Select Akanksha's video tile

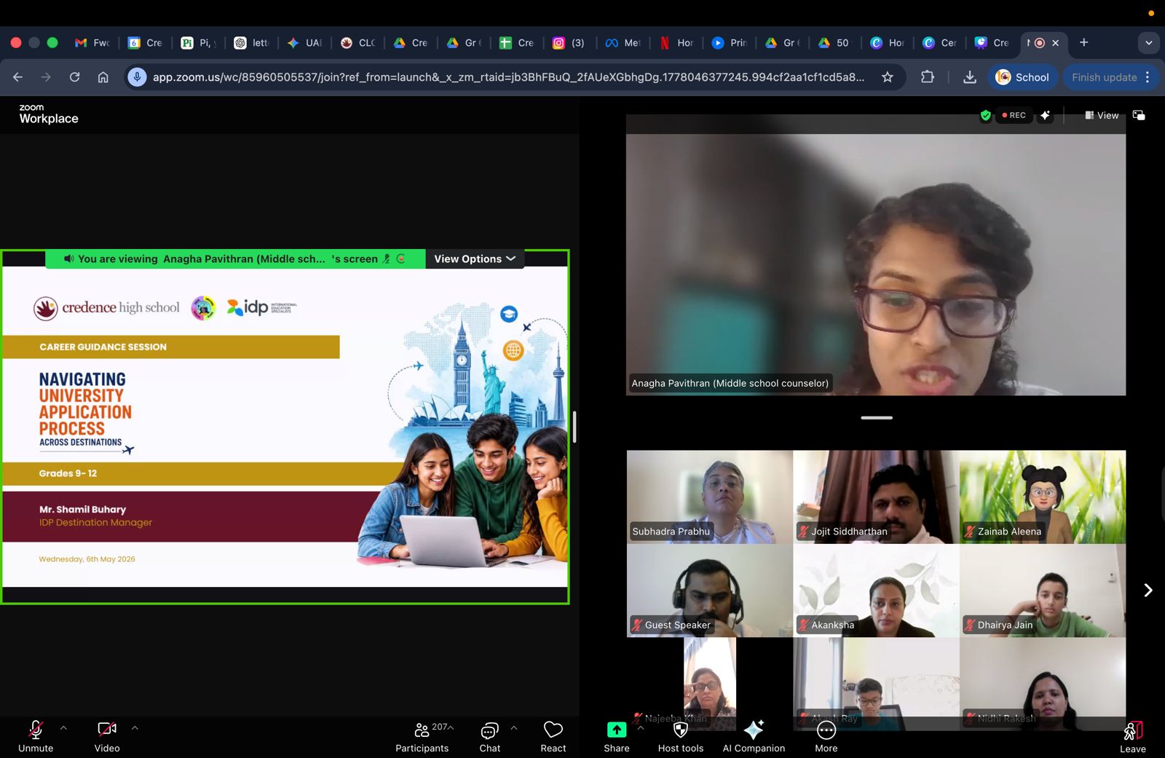click(x=876, y=591)
